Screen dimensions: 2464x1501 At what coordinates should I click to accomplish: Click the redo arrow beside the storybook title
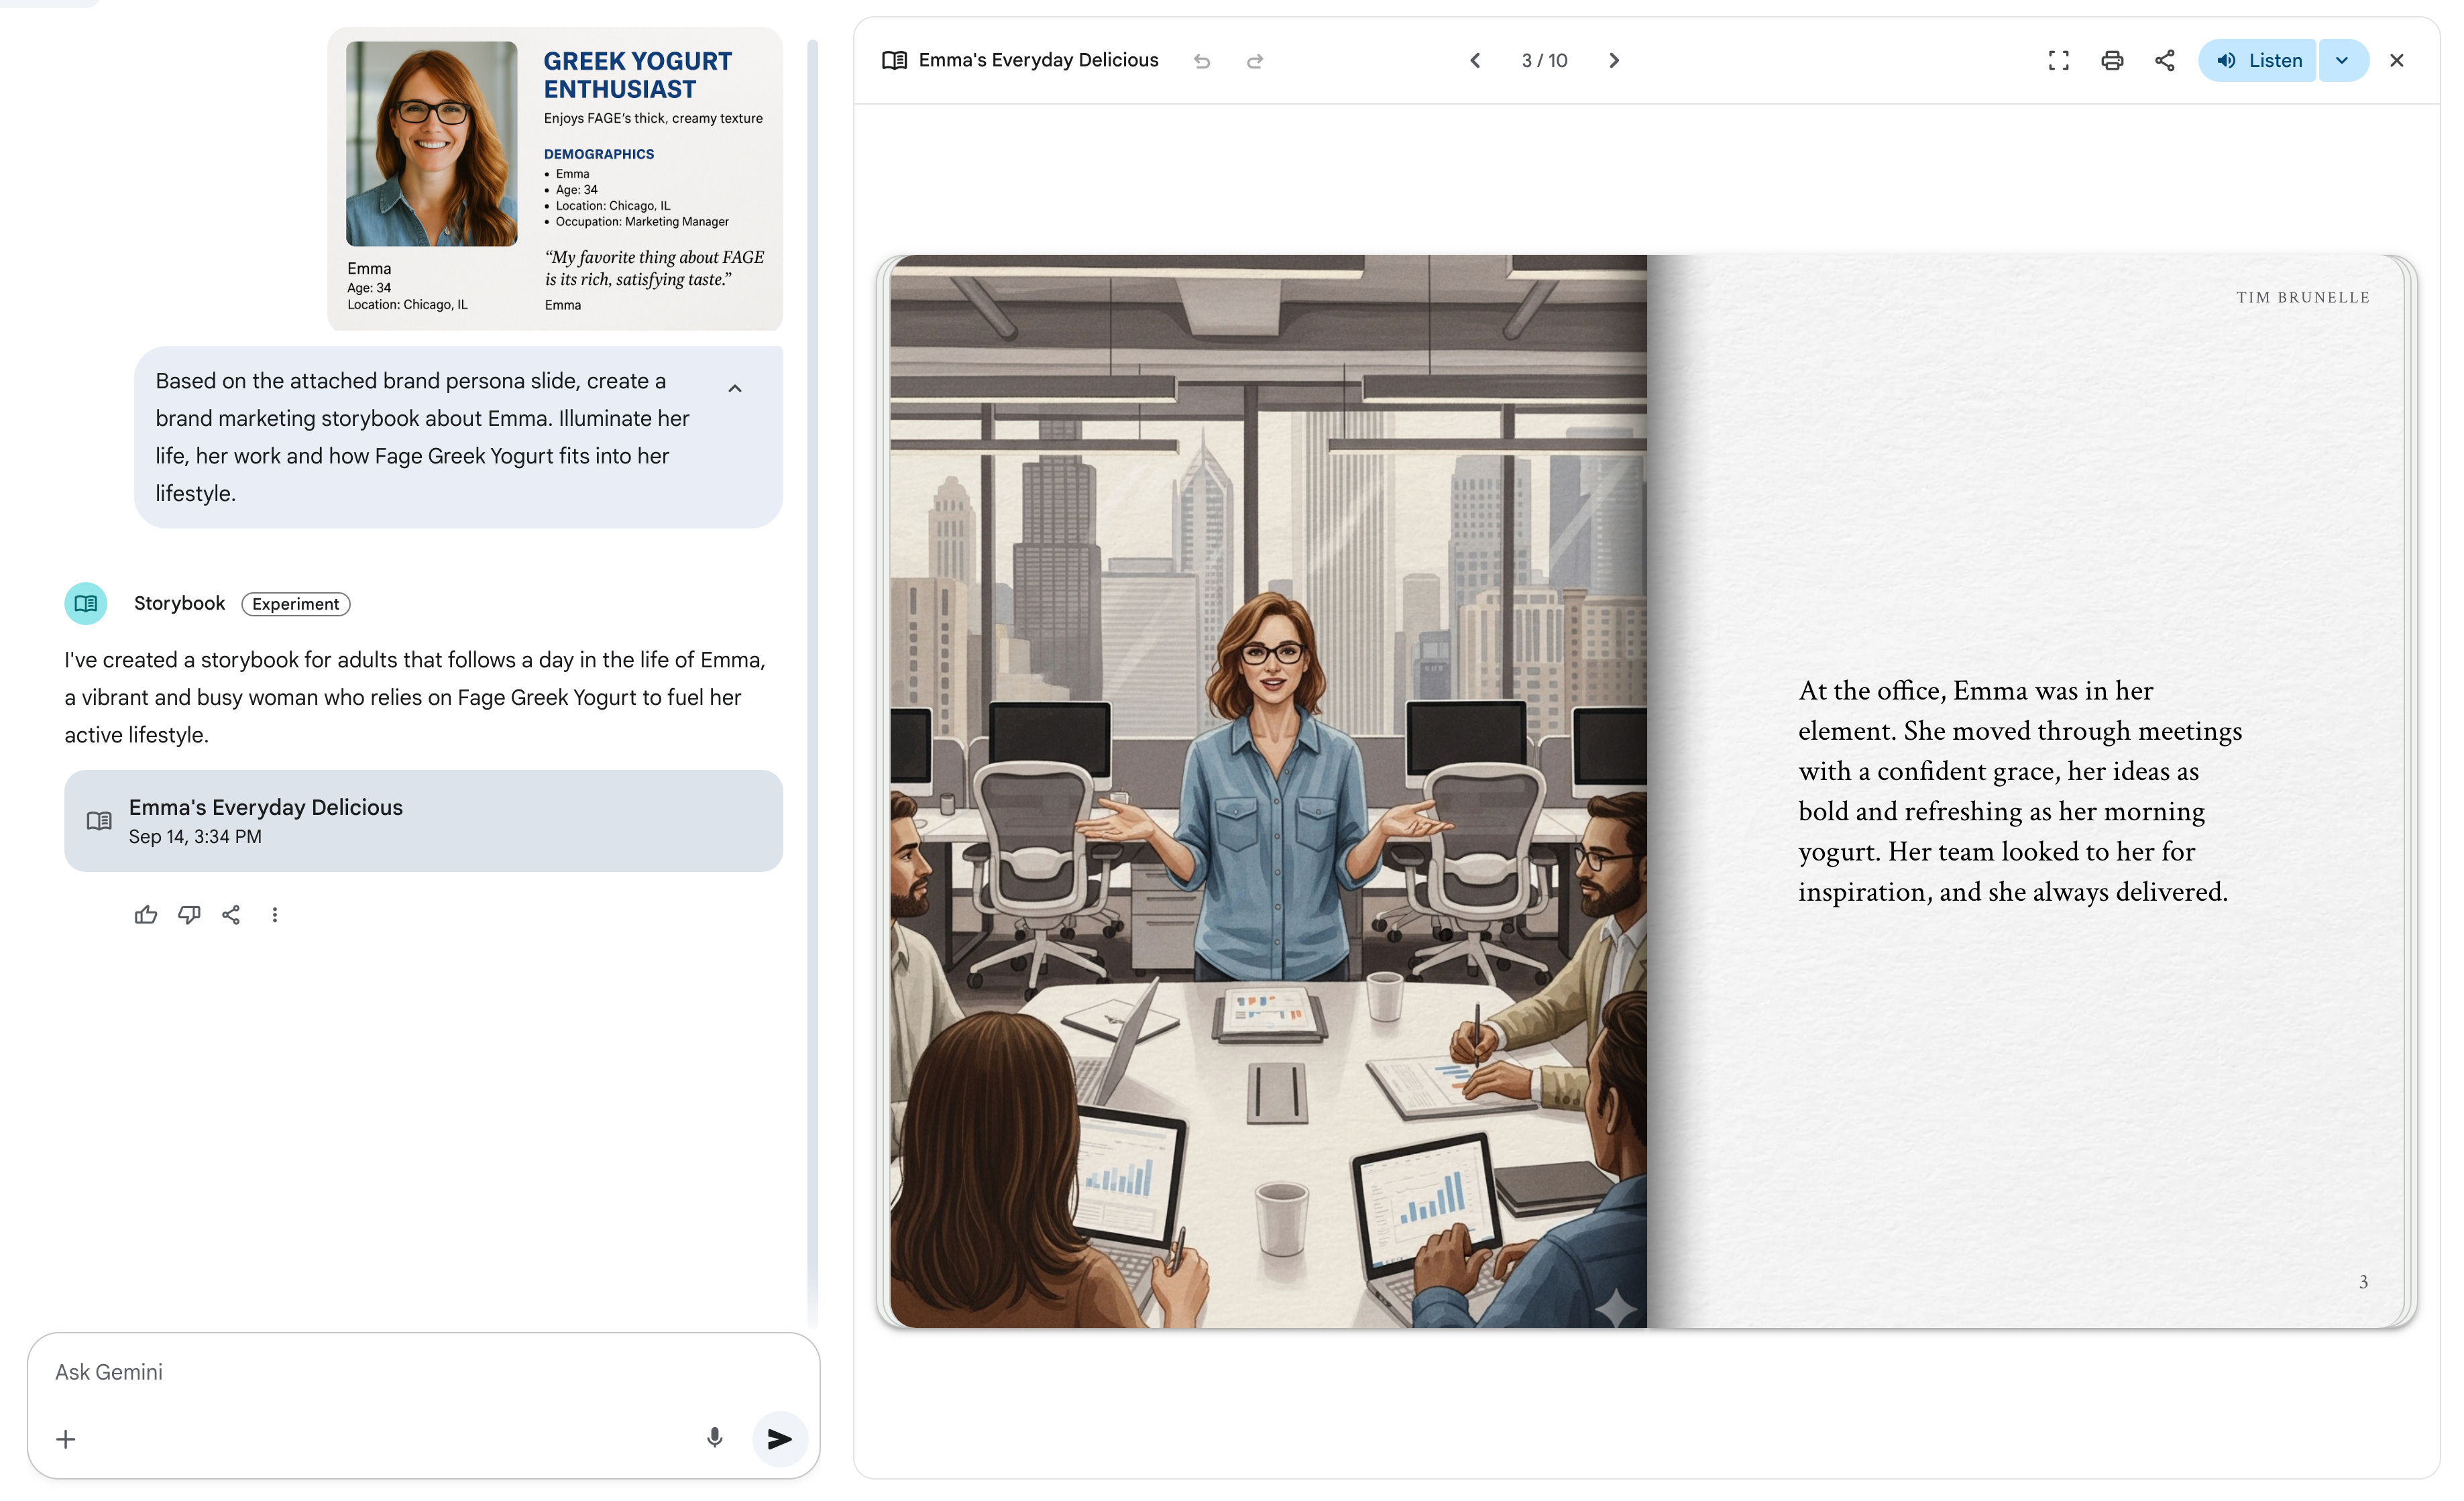[x=1254, y=62]
